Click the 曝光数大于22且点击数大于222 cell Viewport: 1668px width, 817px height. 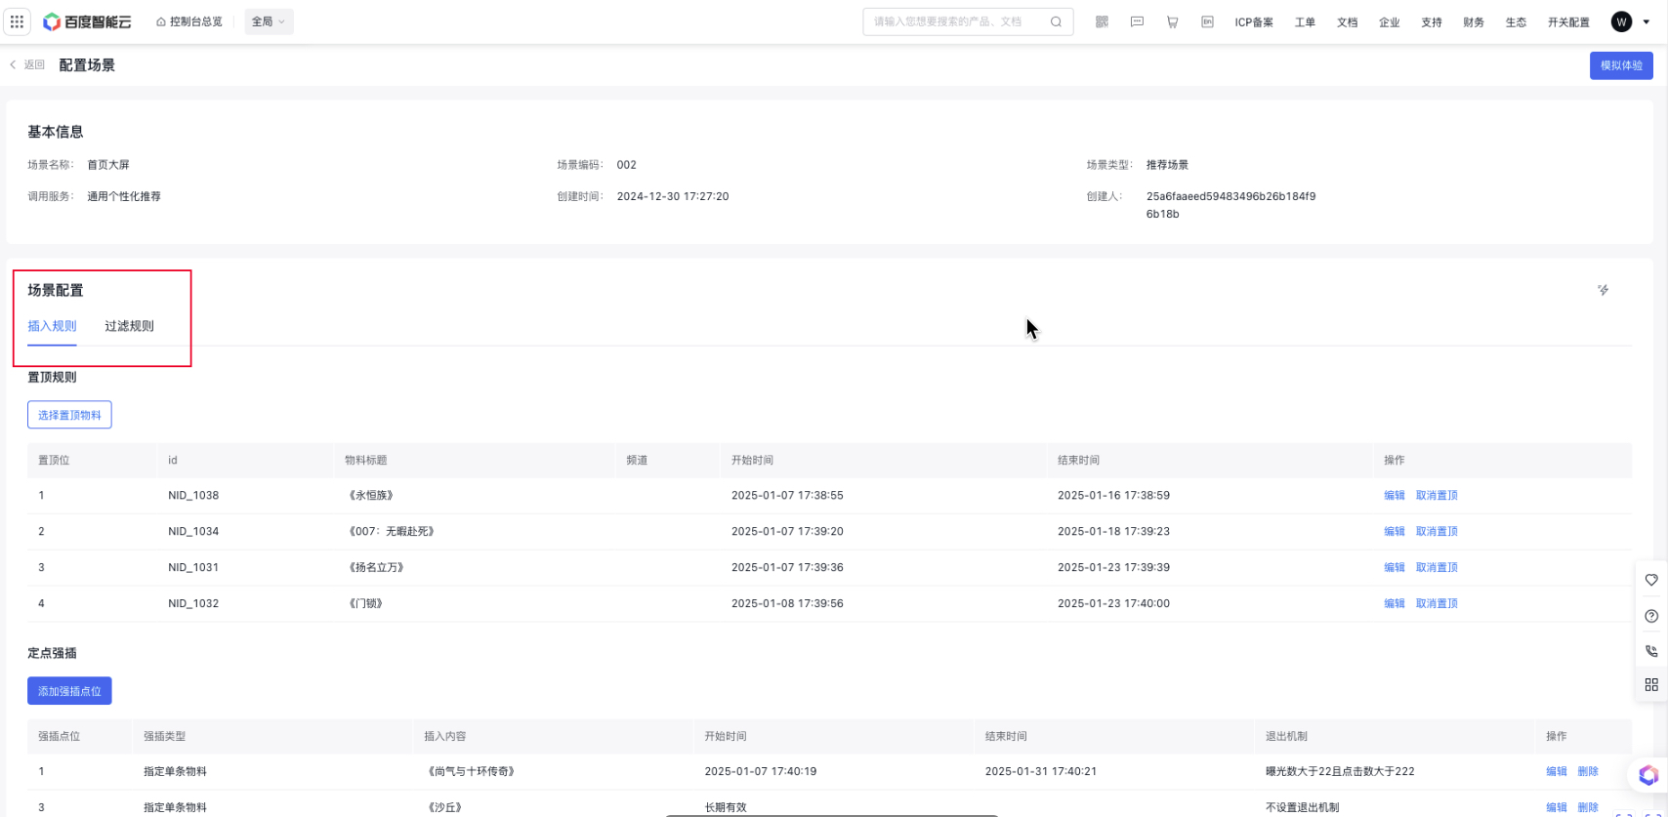coord(1340,771)
